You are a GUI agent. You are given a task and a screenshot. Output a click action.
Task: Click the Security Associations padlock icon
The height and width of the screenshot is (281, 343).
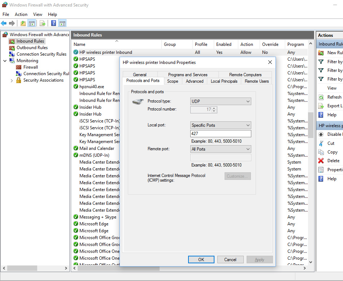(x=19, y=80)
